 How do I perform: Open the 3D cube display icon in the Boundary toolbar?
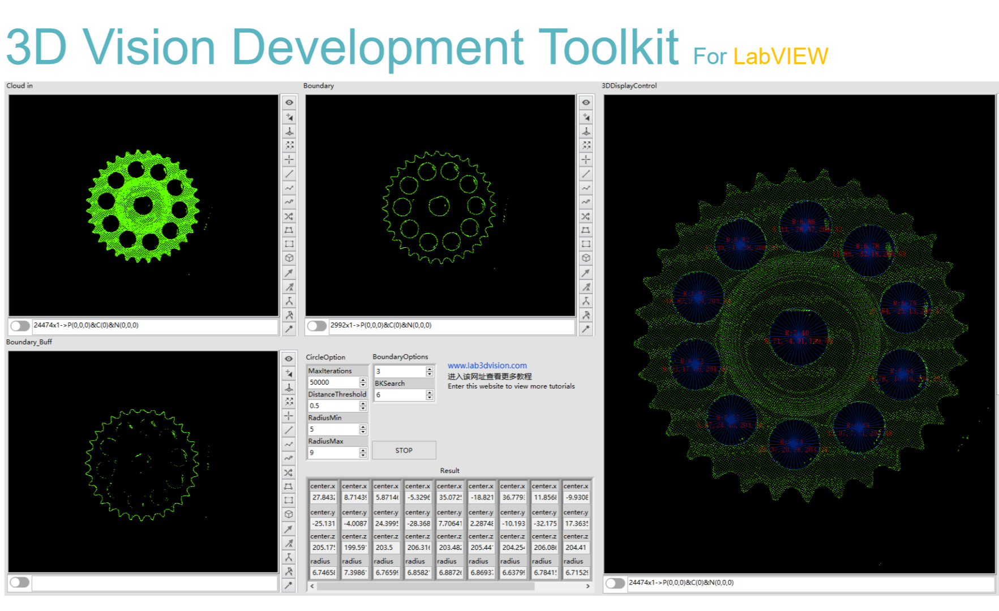point(586,258)
